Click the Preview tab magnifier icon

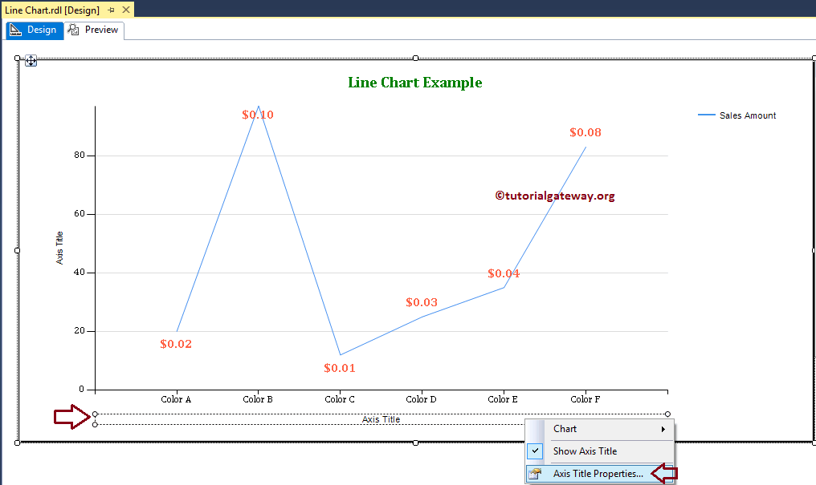[x=74, y=30]
